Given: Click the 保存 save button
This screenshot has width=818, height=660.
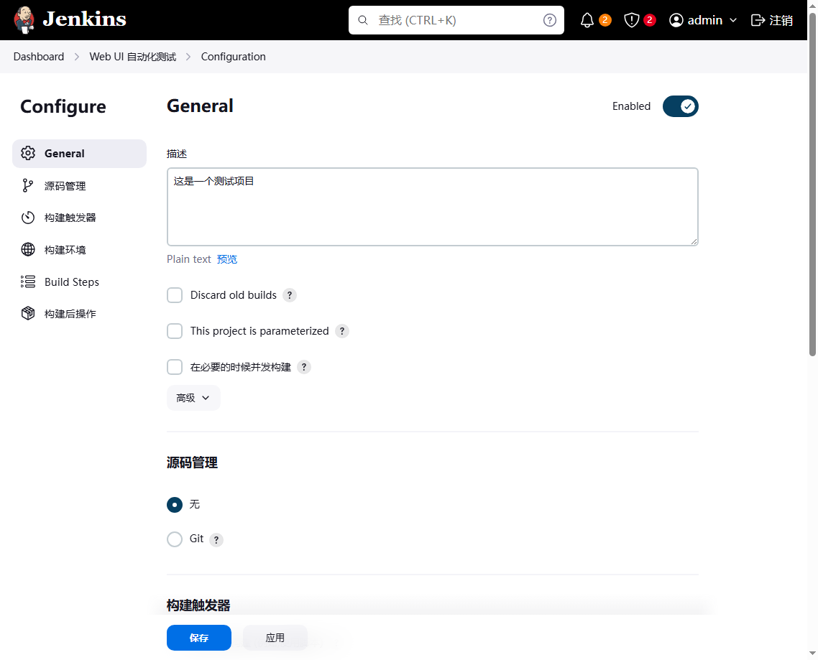Looking at the screenshot, I should [199, 638].
